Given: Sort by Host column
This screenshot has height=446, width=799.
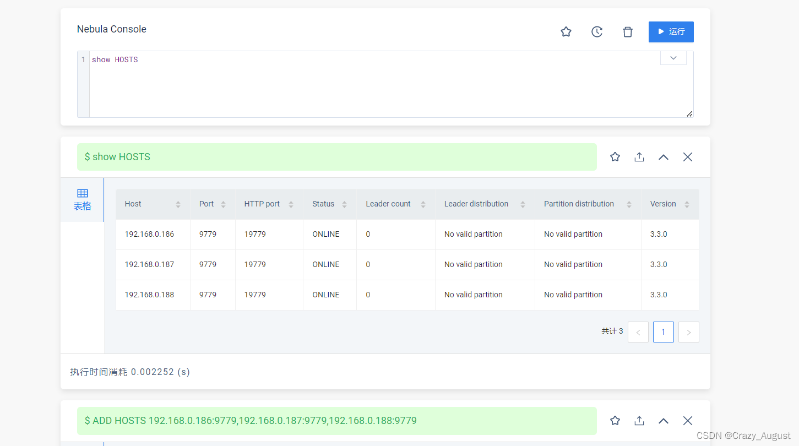Looking at the screenshot, I should (x=178, y=204).
